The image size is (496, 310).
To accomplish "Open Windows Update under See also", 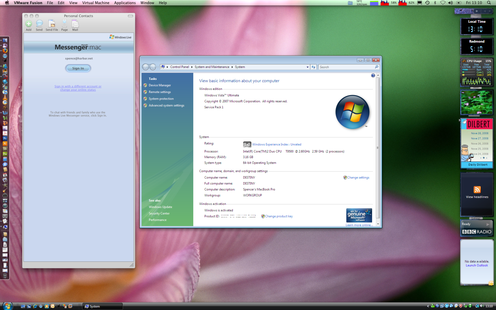I will [x=161, y=207].
